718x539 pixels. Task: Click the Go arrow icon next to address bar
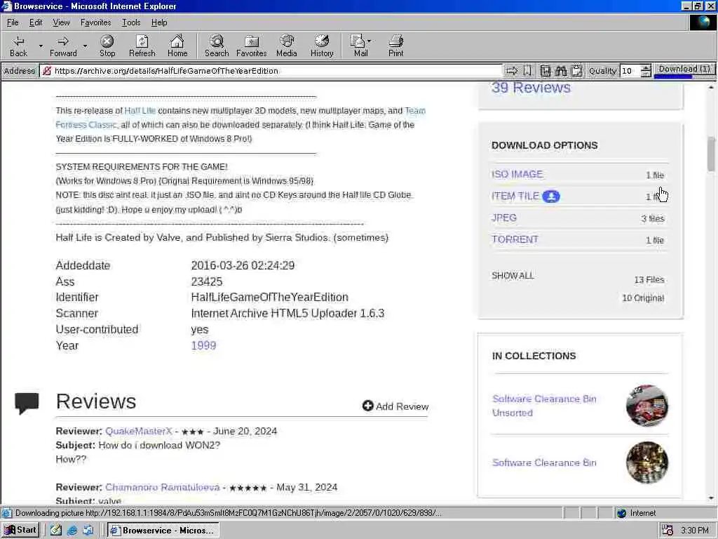(x=511, y=71)
